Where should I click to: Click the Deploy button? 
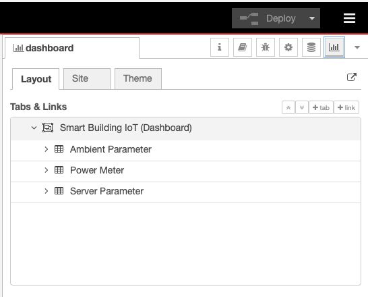click(x=276, y=18)
